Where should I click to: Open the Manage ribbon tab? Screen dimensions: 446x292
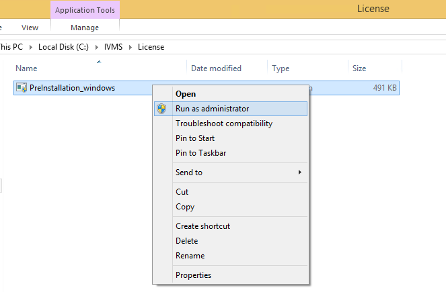[x=85, y=28]
